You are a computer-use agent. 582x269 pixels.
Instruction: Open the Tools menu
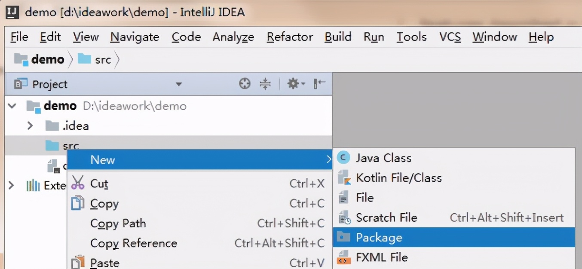pos(412,37)
